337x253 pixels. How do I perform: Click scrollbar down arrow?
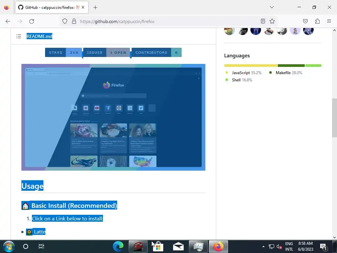[334, 237]
